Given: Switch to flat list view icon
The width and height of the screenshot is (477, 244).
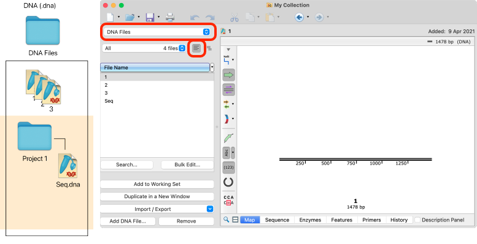Looking at the screenshot, I should 196,48.
